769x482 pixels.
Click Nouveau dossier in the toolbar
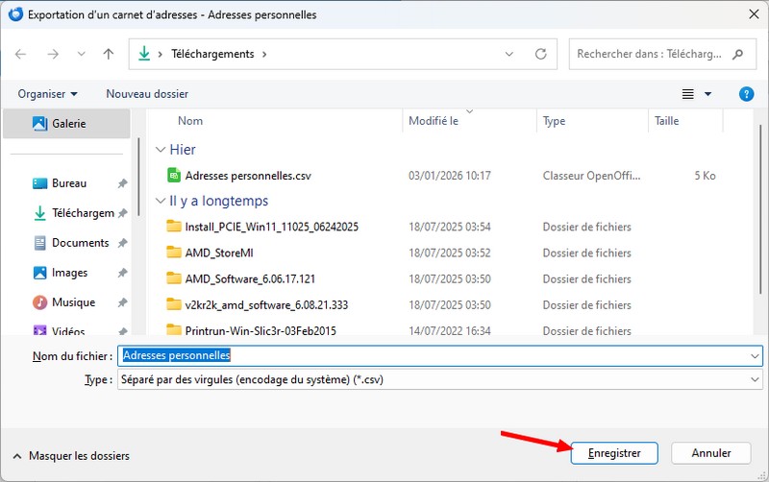147,94
